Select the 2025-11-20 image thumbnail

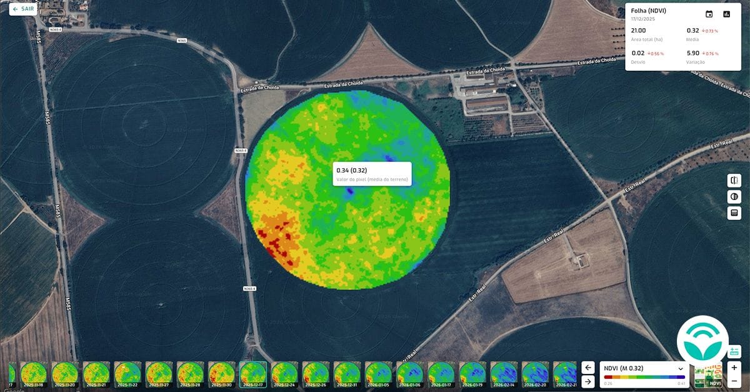click(65, 374)
